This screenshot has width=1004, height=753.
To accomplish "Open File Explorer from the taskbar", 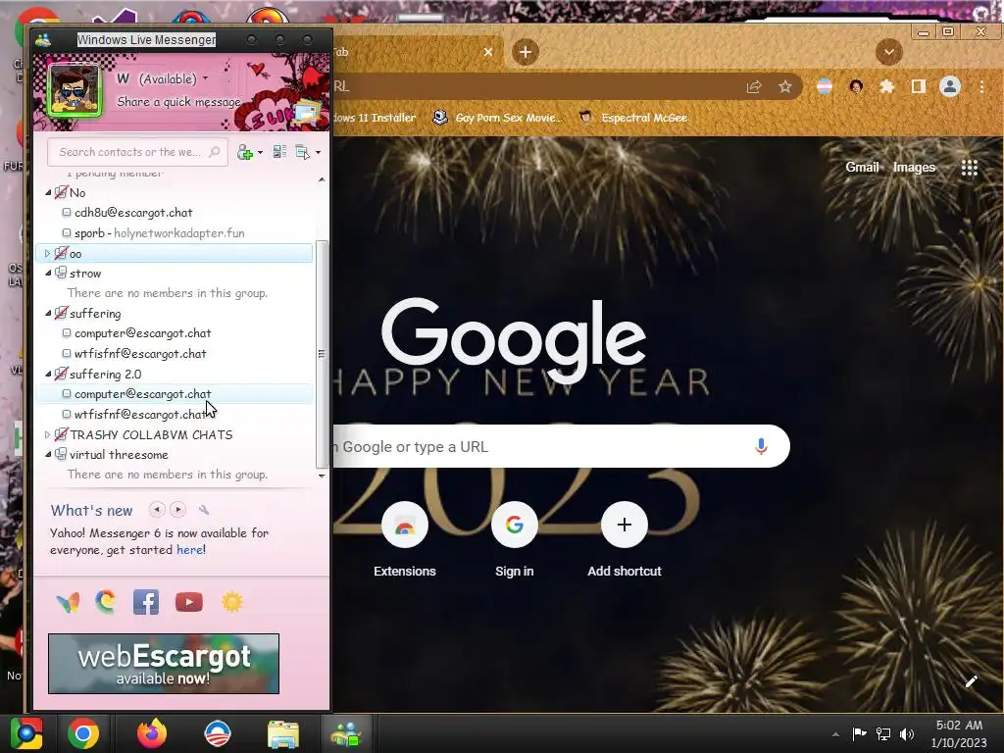I will tap(282, 734).
